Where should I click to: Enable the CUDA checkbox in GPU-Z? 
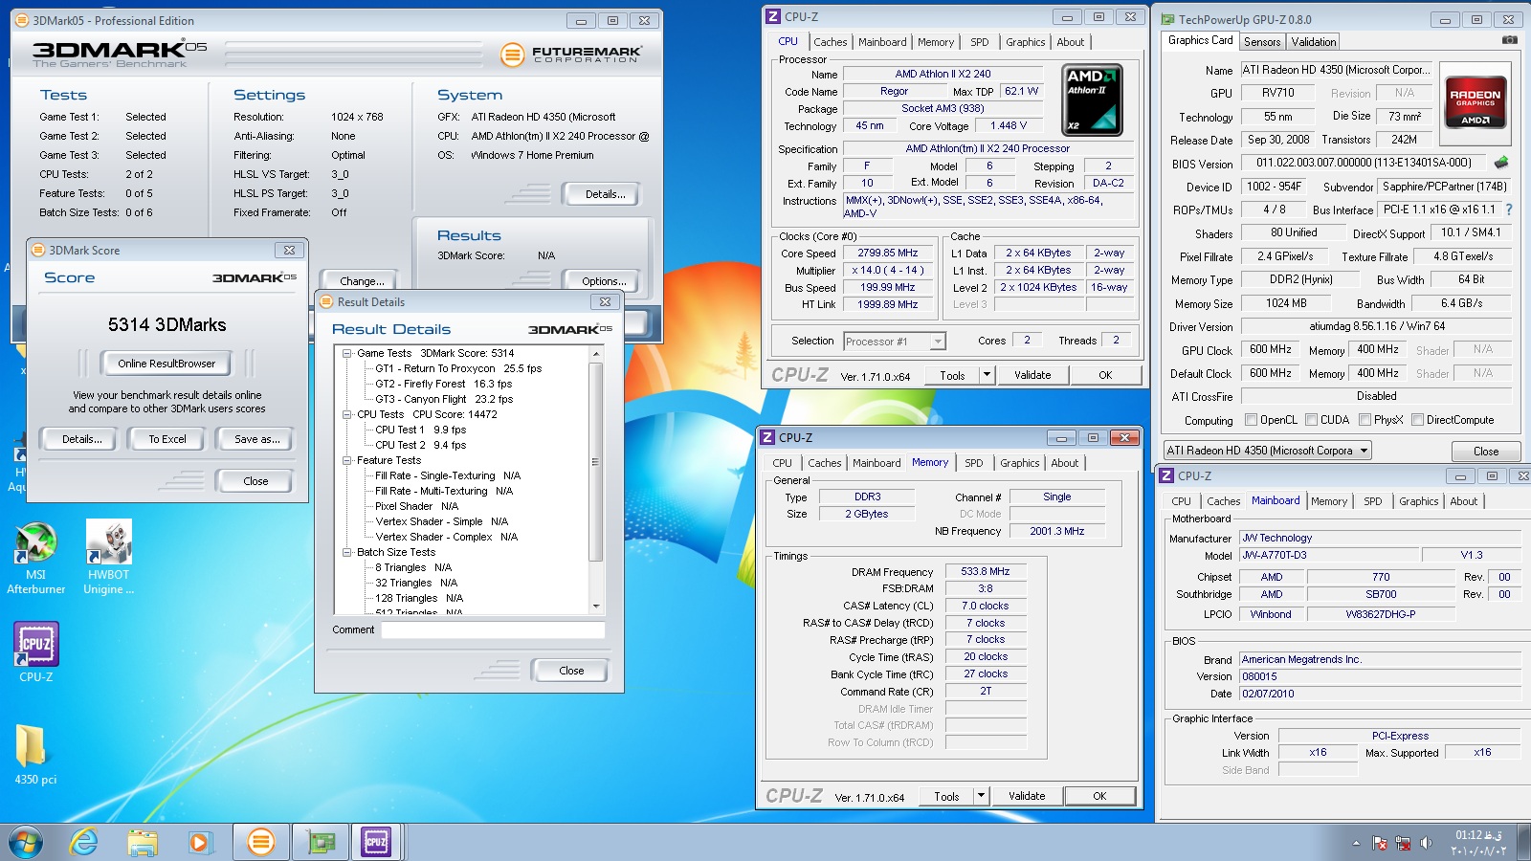pos(1311,419)
